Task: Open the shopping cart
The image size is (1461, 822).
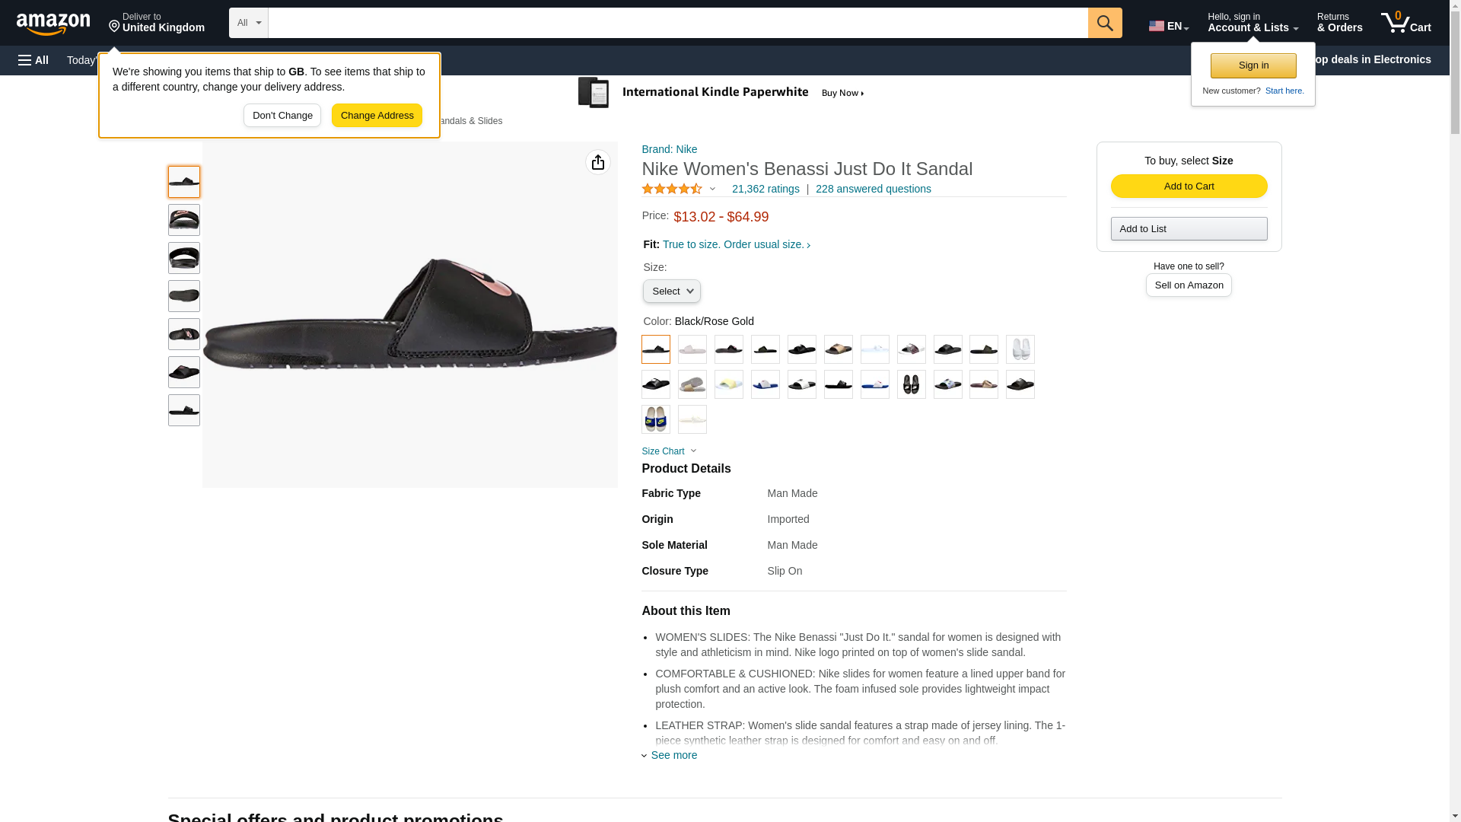Action: tap(1405, 23)
